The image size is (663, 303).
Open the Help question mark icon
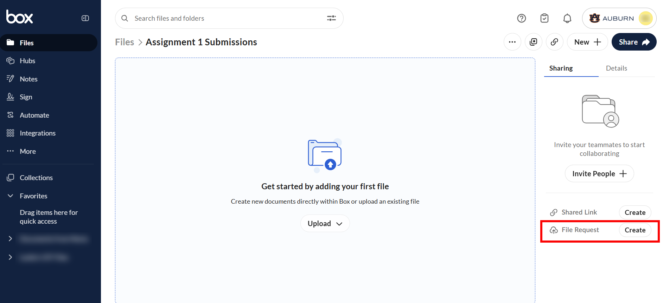point(521,18)
